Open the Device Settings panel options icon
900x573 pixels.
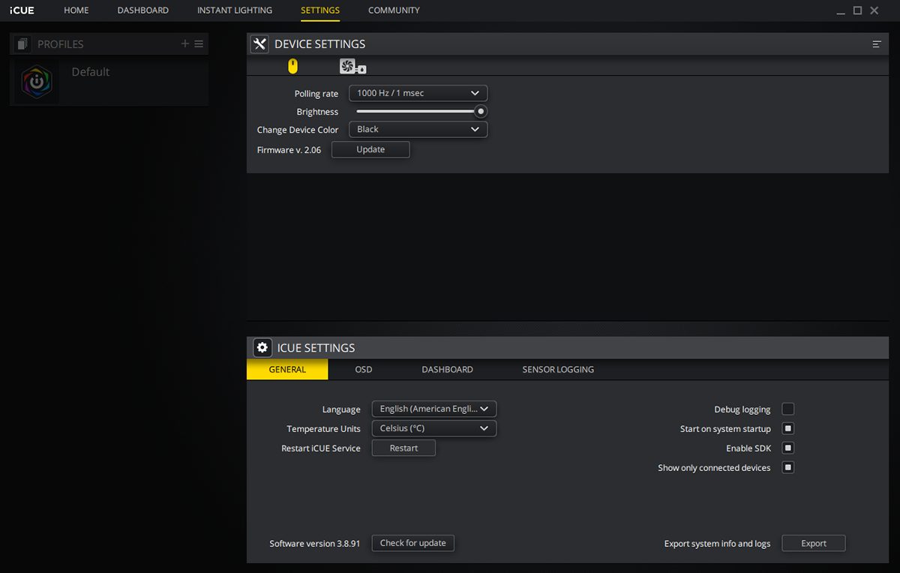coord(876,44)
